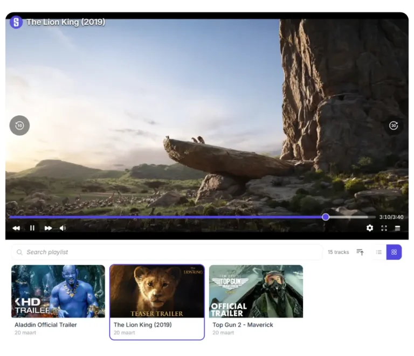Switch to list view

tap(379, 253)
